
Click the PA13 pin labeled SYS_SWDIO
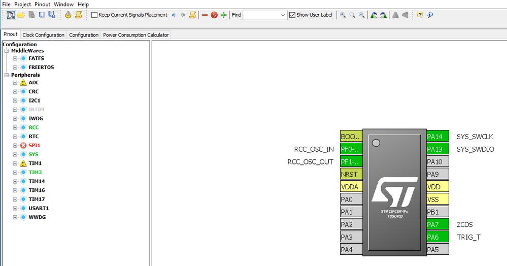[437, 149]
